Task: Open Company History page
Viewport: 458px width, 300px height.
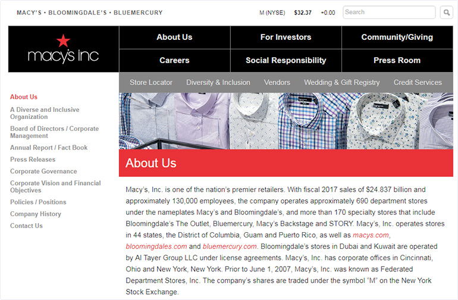Action: [x=36, y=214]
